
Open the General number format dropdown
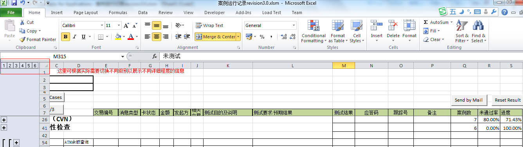tap(294, 25)
